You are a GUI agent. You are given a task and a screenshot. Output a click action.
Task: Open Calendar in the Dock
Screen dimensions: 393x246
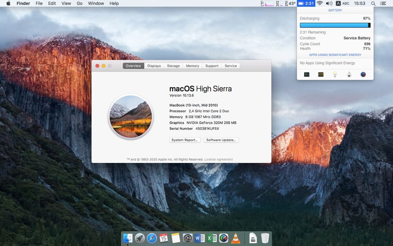point(163,238)
